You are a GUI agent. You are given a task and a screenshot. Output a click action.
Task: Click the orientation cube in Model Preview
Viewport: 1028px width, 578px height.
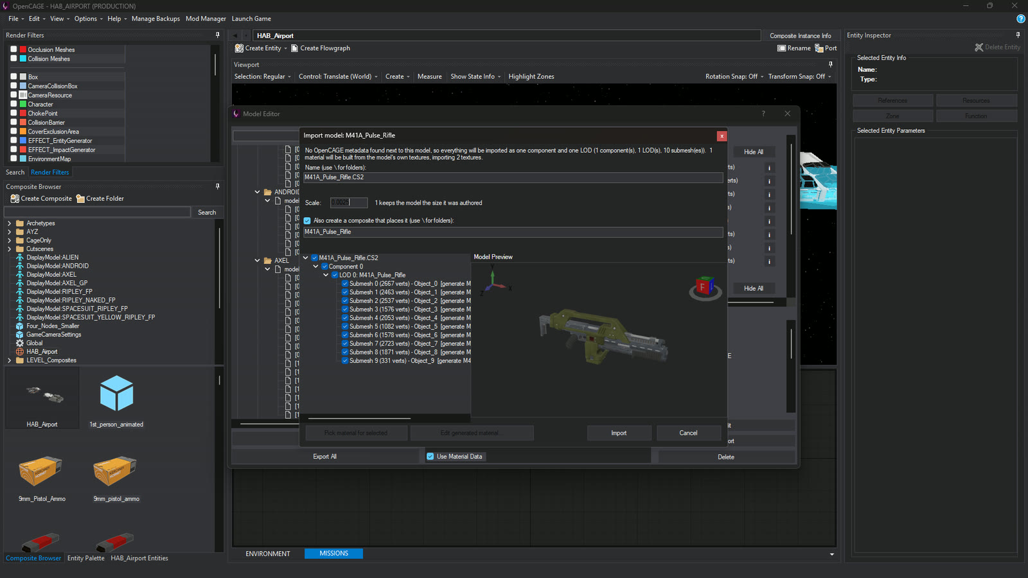pyautogui.click(x=705, y=287)
